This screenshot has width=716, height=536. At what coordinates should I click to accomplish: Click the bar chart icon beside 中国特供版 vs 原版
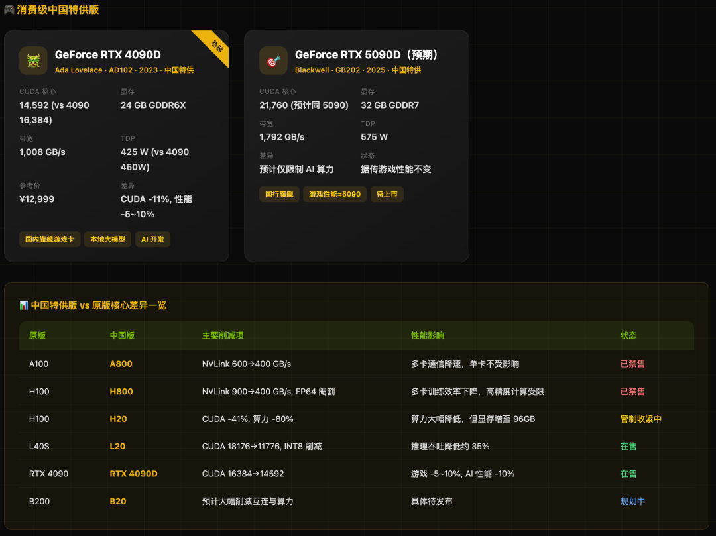(x=24, y=305)
